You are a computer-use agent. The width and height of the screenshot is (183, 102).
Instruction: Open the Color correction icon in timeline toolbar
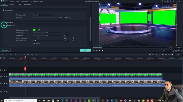[28, 55]
